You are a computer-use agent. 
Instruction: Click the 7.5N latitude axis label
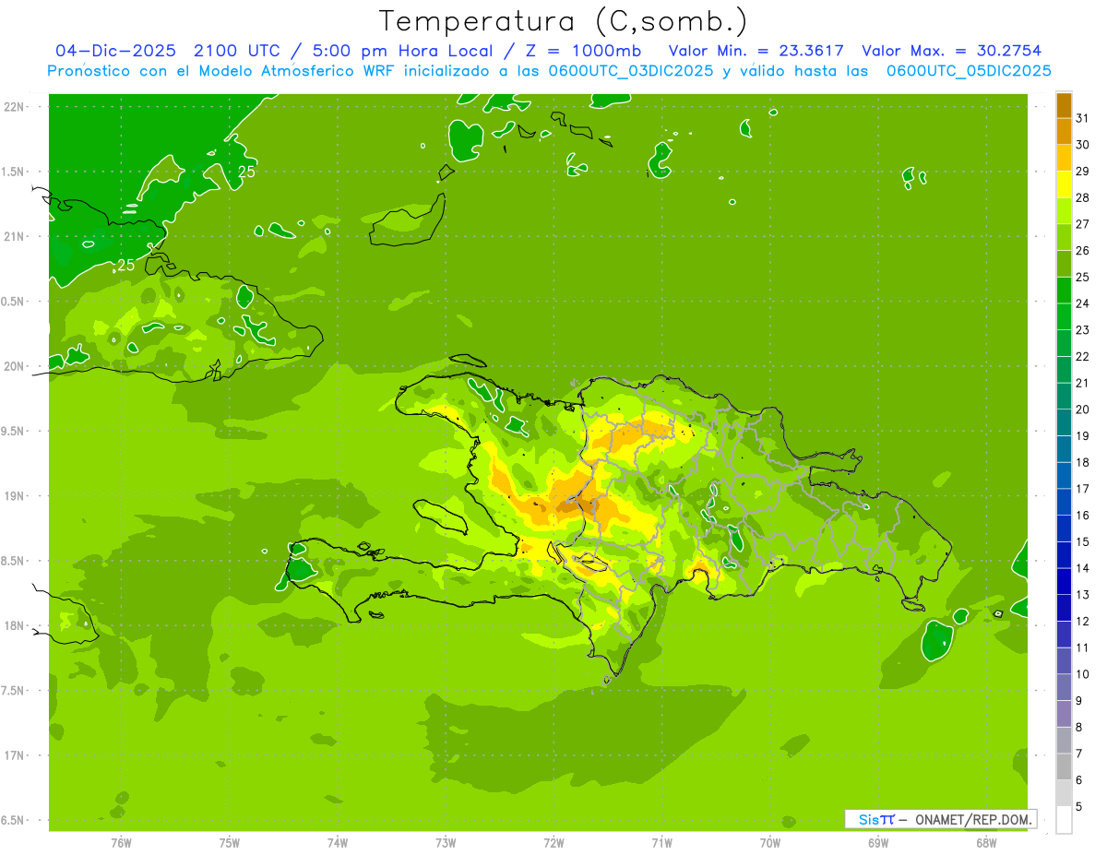(13, 690)
